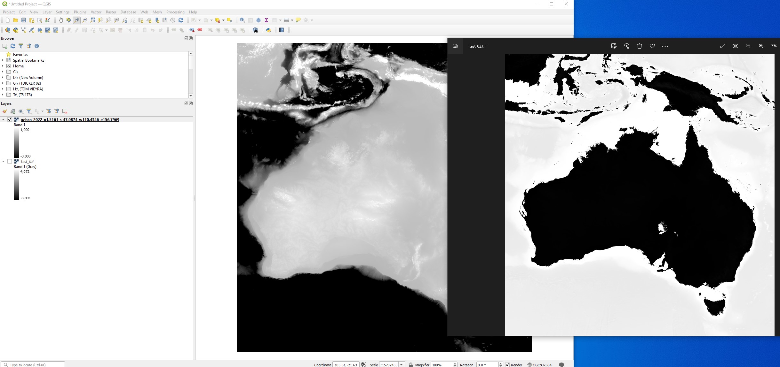Screen dimensions: 780x367
Task: Open the help contents icon
Action: pos(282,30)
